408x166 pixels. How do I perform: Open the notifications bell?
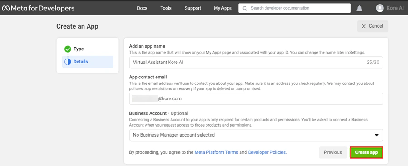point(359,8)
